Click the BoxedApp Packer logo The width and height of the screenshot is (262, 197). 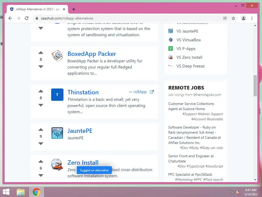click(57, 56)
